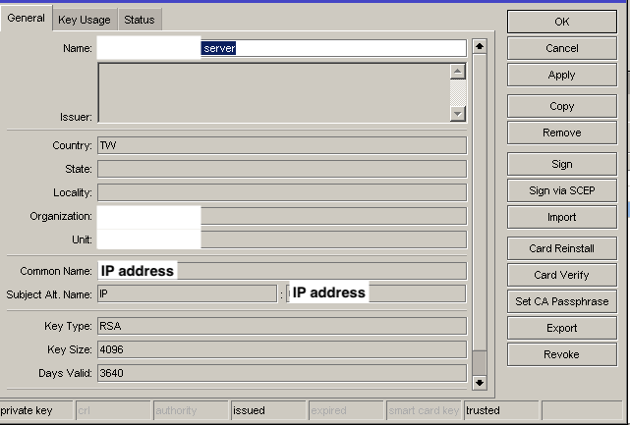
Task: Click the Copy button
Action: coord(562,106)
